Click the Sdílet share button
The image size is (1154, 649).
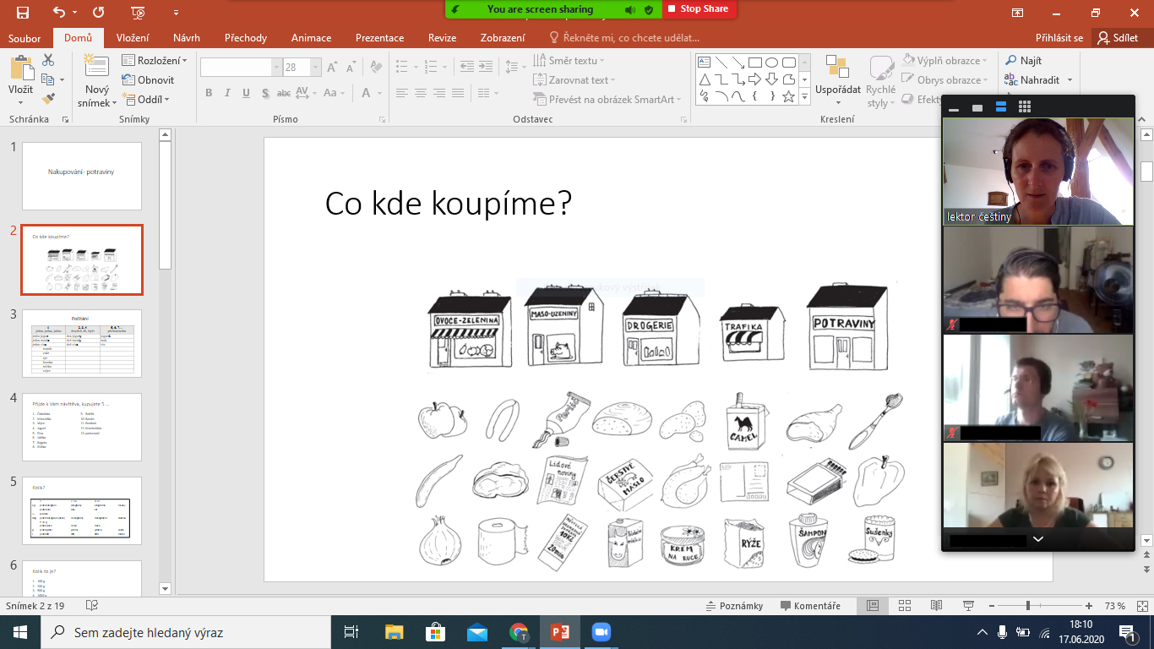[x=1118, y=38]
